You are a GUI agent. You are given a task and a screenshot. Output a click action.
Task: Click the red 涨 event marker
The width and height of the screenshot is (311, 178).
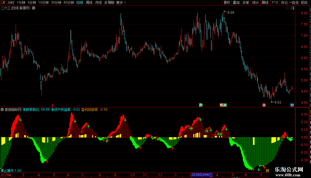(264, 105)
